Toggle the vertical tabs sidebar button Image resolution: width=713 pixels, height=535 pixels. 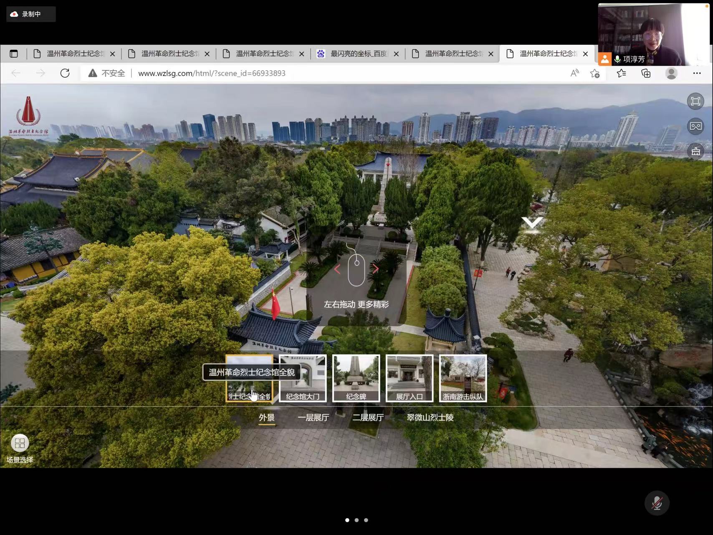coord(14,53)
